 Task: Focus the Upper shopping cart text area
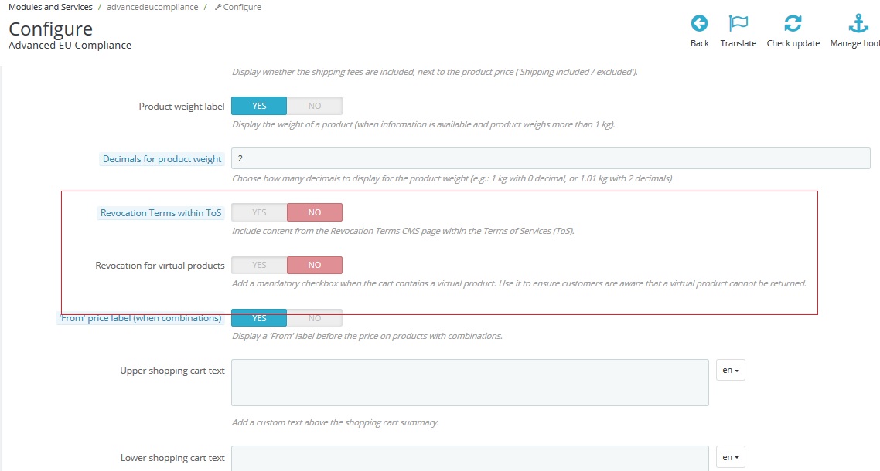[x=469, y=382]
